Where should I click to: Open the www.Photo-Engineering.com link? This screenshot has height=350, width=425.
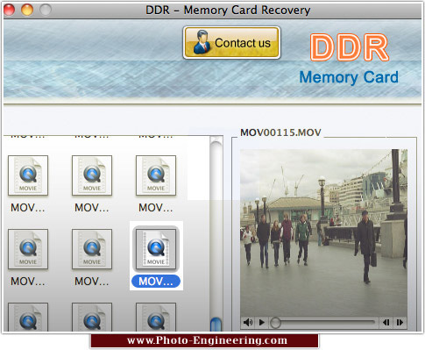(207, 340)
